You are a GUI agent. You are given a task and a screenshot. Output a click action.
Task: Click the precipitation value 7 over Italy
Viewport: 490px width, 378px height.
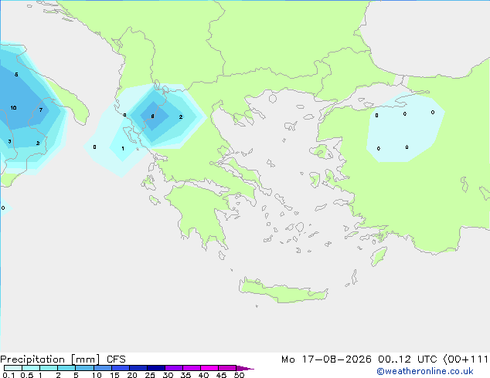point(41,110)
